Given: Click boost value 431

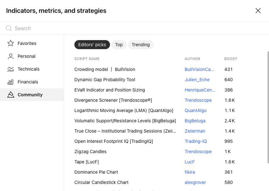Looking at the screenshot, I should click(x=228, y=69).
